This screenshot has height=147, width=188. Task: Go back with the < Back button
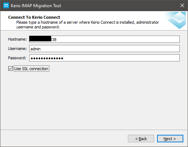click(x=141, y=139)
